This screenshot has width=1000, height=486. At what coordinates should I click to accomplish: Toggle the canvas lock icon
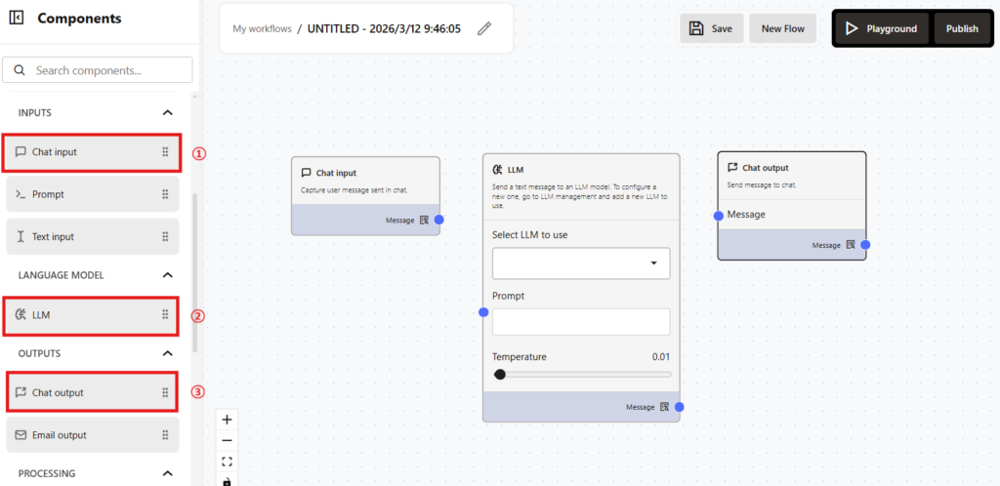tap(227, 480)
